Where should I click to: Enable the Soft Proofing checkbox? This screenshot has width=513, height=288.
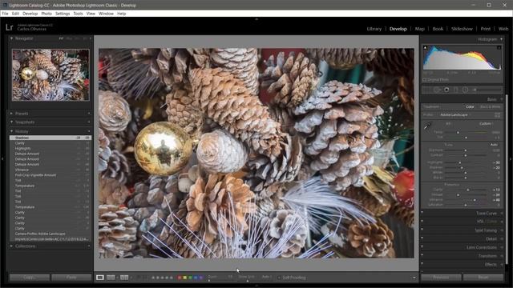tap(279, 278)
